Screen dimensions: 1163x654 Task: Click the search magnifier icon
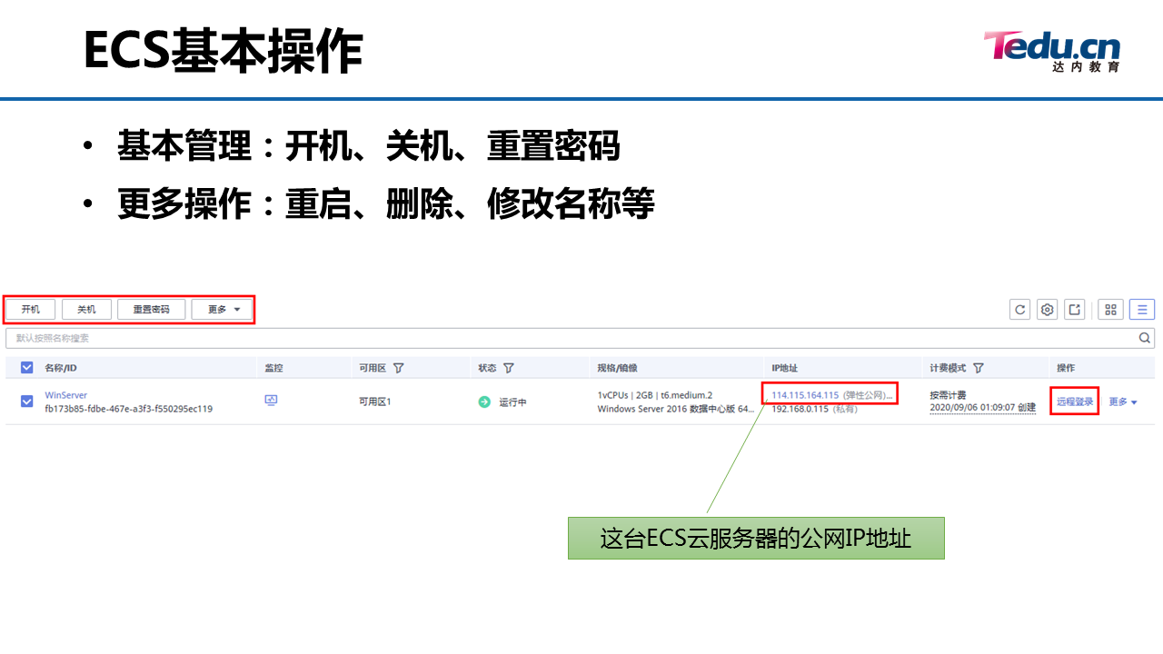click(1145, 337)
